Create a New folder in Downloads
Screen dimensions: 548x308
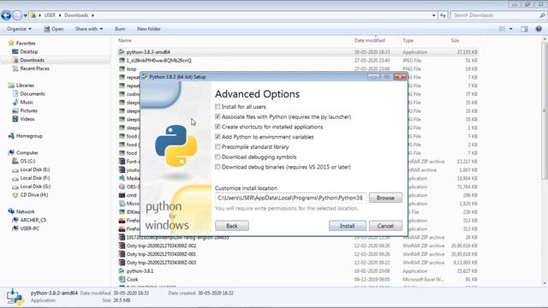point(148,29)
